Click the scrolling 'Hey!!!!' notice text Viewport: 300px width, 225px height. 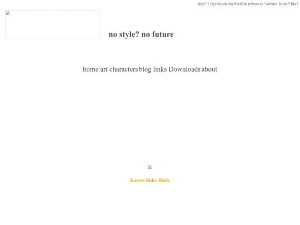(x=248, y=4)
